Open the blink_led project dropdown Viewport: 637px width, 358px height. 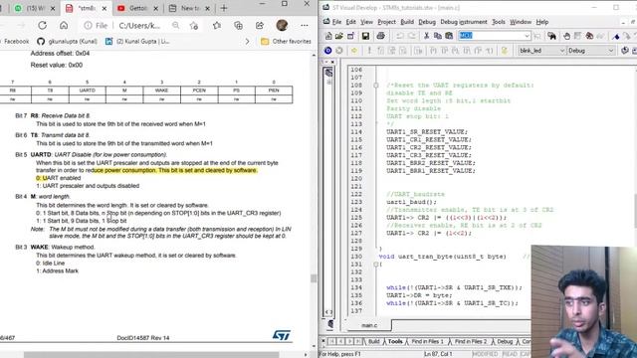click(x=562, y=51)
